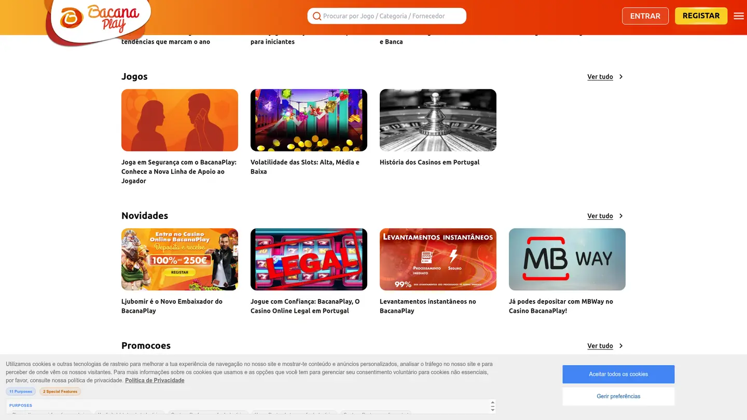Click the 'PURPOSES' label in cookie banner
This screenshot has width=747, height=420.
[21, 405]
